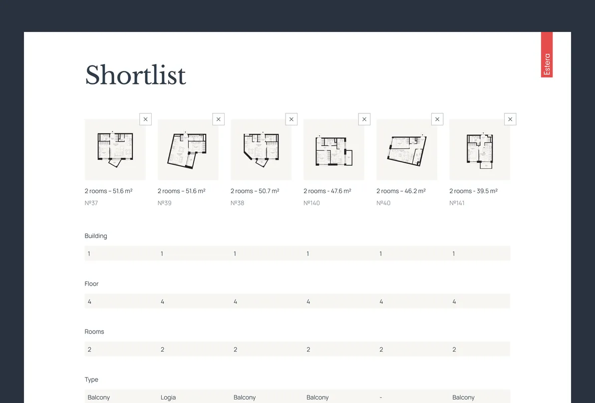This screenshot has width=595, height=403.
Task: Click the Building row header
Action: coord(96,236)
